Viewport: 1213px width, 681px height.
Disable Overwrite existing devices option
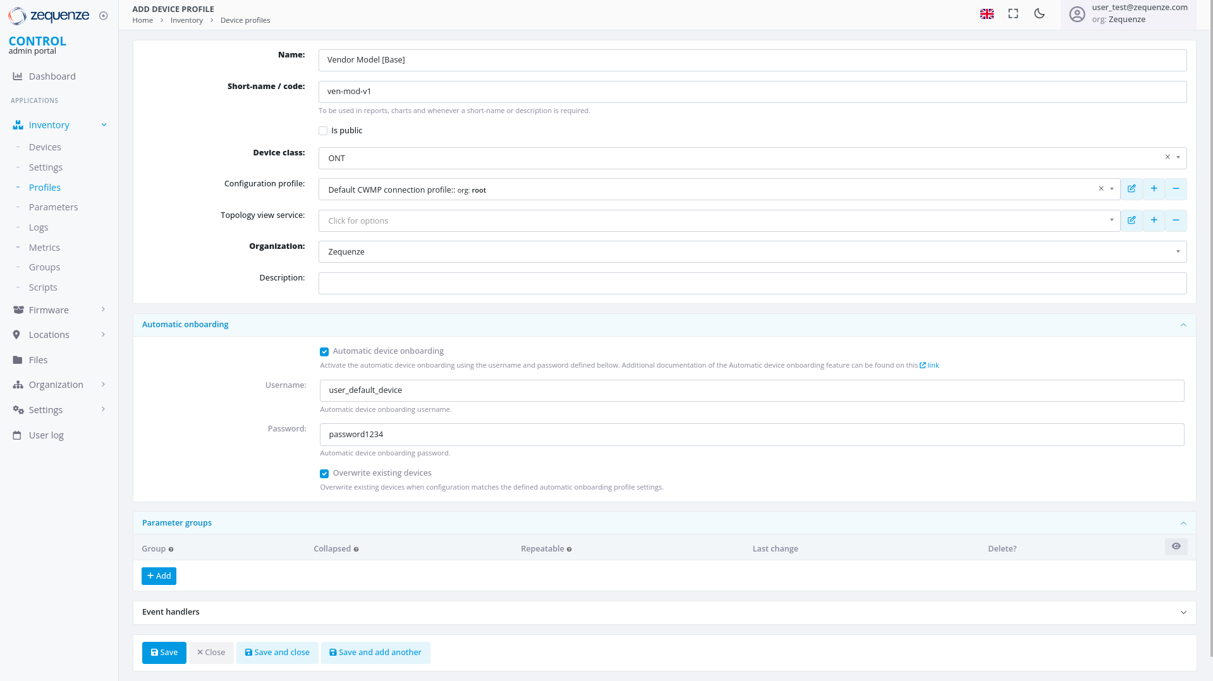tap(324, 474)
